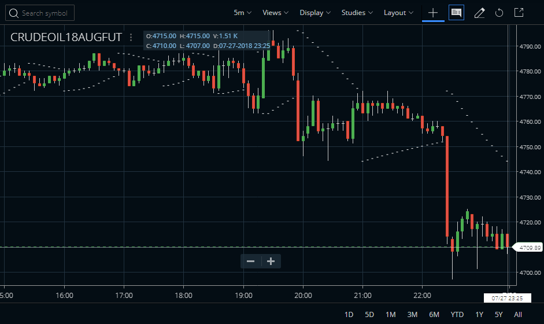Click the 4760.00 price axis label

[x=530, y=122]
